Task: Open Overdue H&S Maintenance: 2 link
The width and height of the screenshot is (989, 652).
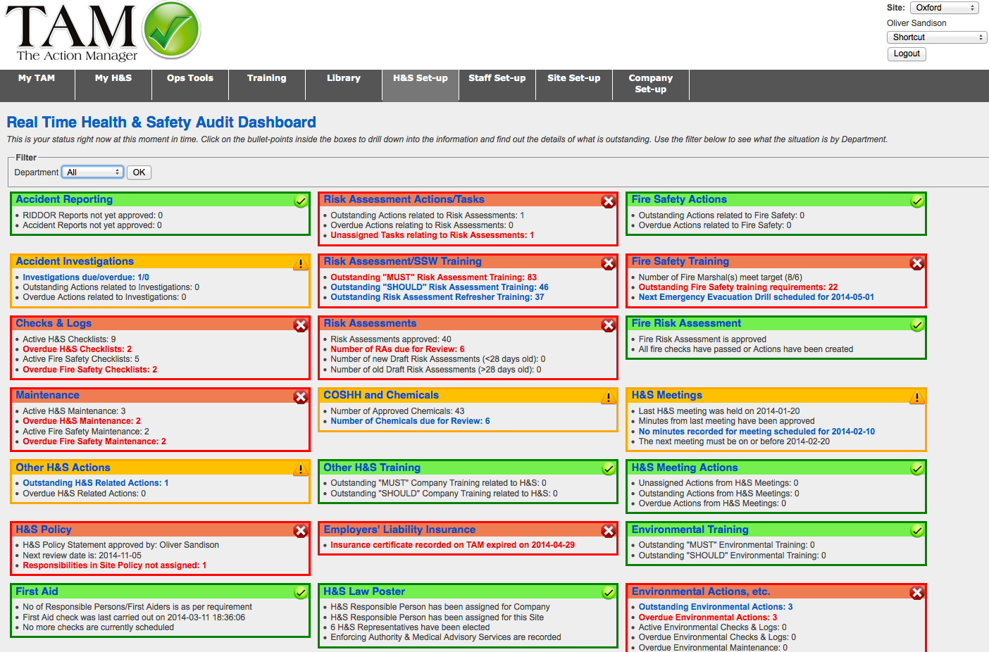Action: [82, 421]
